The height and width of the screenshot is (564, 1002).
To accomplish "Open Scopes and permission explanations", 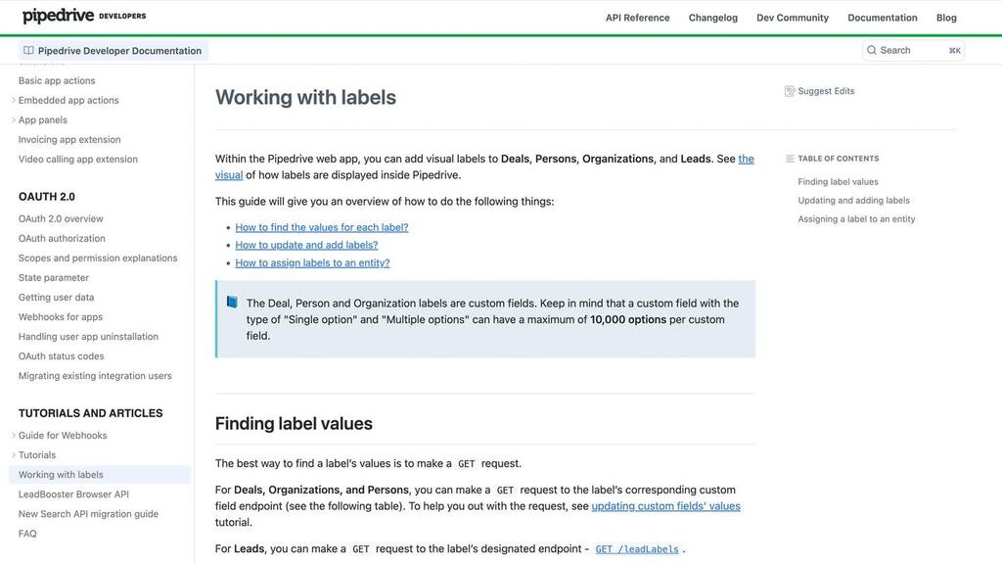I will (97, 258).
